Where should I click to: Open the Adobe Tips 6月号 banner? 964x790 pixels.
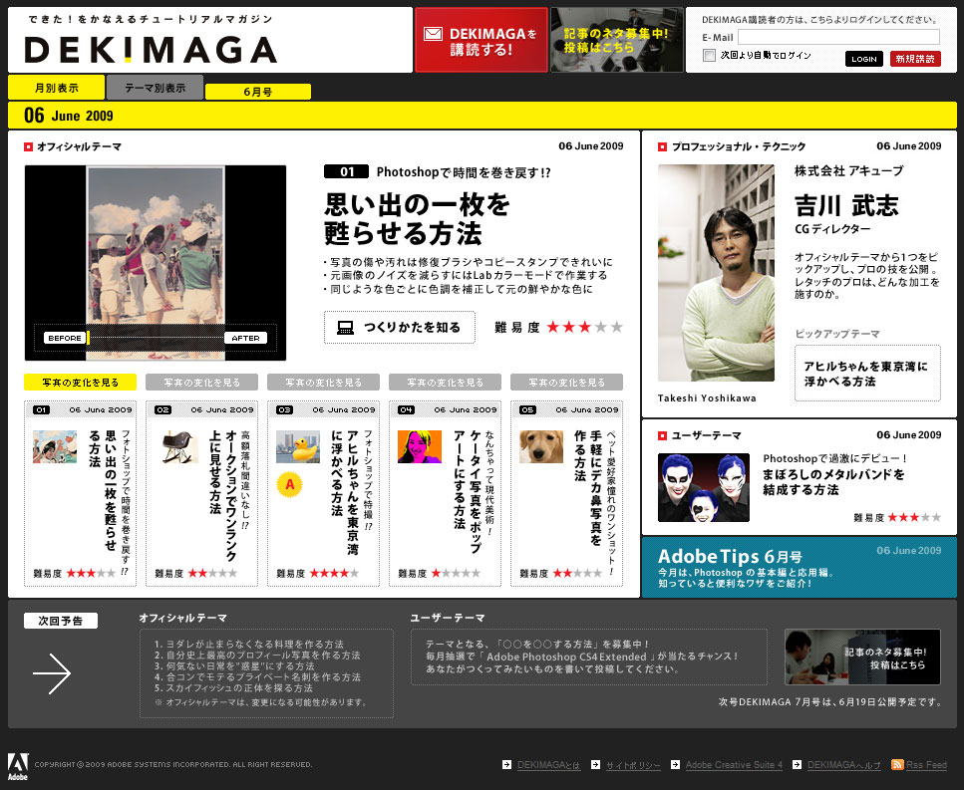coord(800,567)
